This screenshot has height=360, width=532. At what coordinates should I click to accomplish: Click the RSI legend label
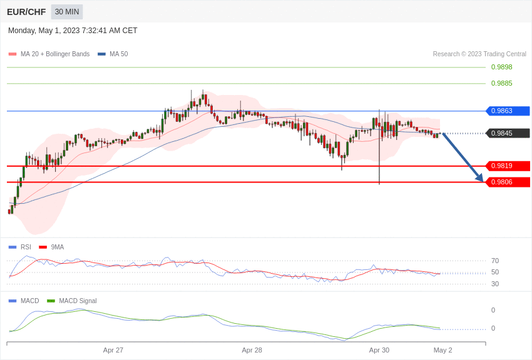26,247
